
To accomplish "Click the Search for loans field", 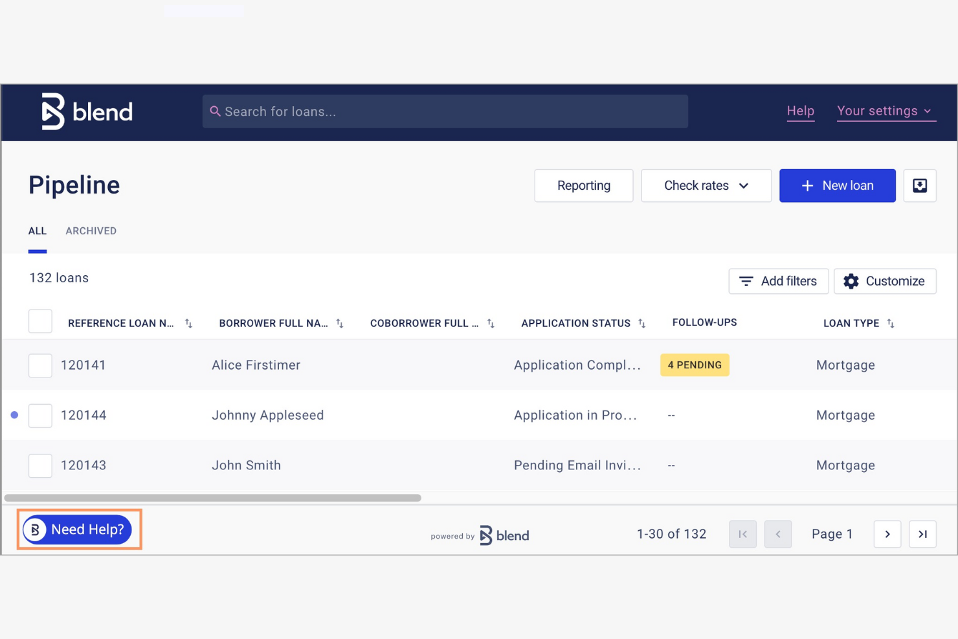I will coord(445,111).
